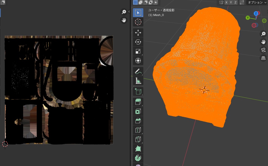Snap view to negative Y gizmo circle
Viewport: 268px width, 166px height.
[x=264, y=21]
